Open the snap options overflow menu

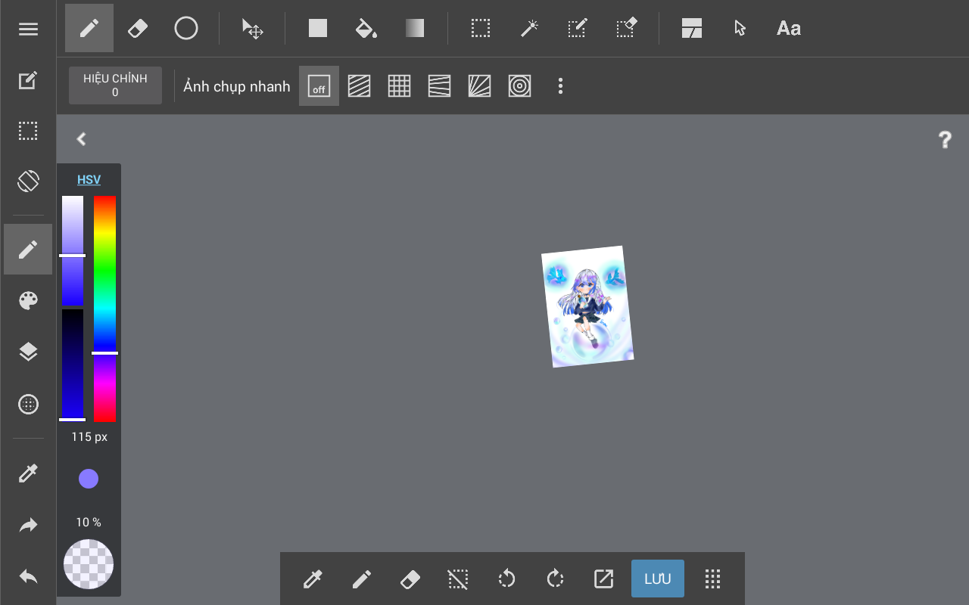coord(560,86)
